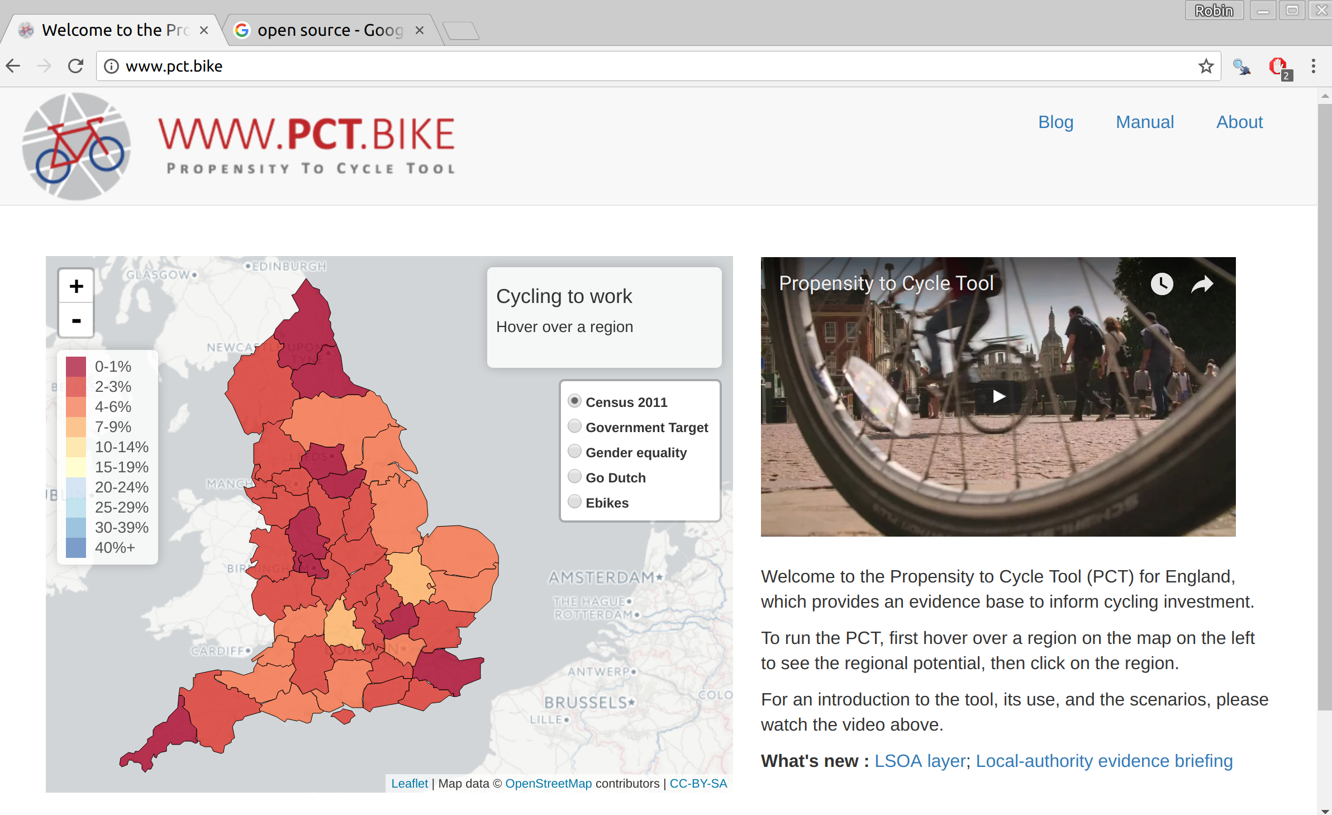Select the Go Dutch scenario
Viewport: 1332px width, 815px height.
pos(574,477)
